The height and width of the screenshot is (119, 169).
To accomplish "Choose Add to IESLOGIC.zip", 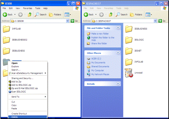I will tap(27, 85).
